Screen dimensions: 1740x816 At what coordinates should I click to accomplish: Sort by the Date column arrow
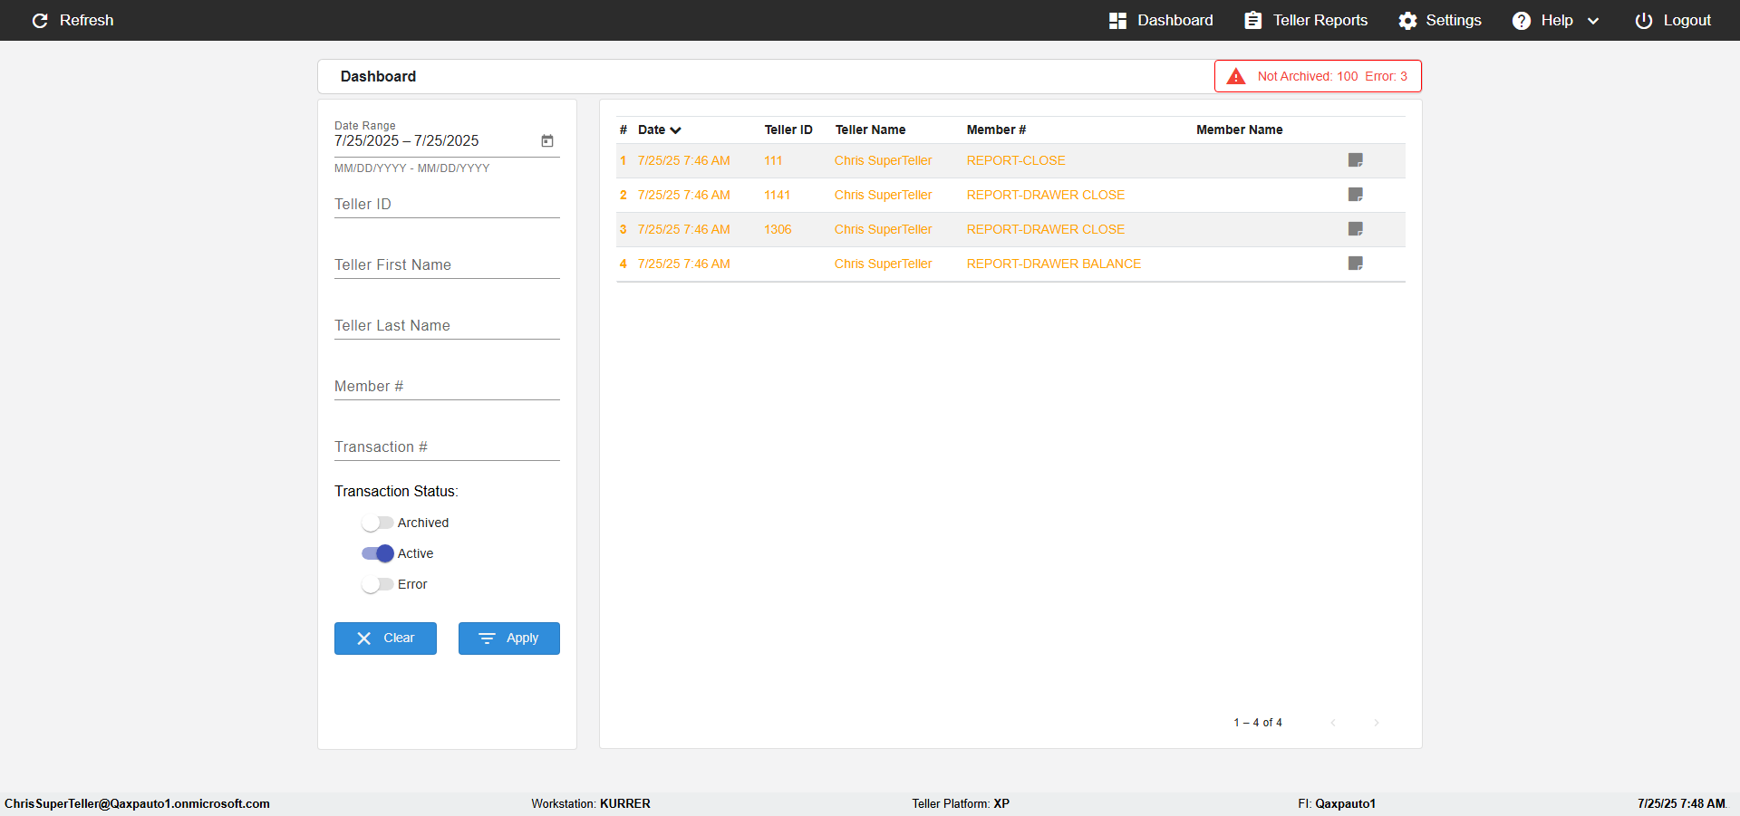coord(676,130)
